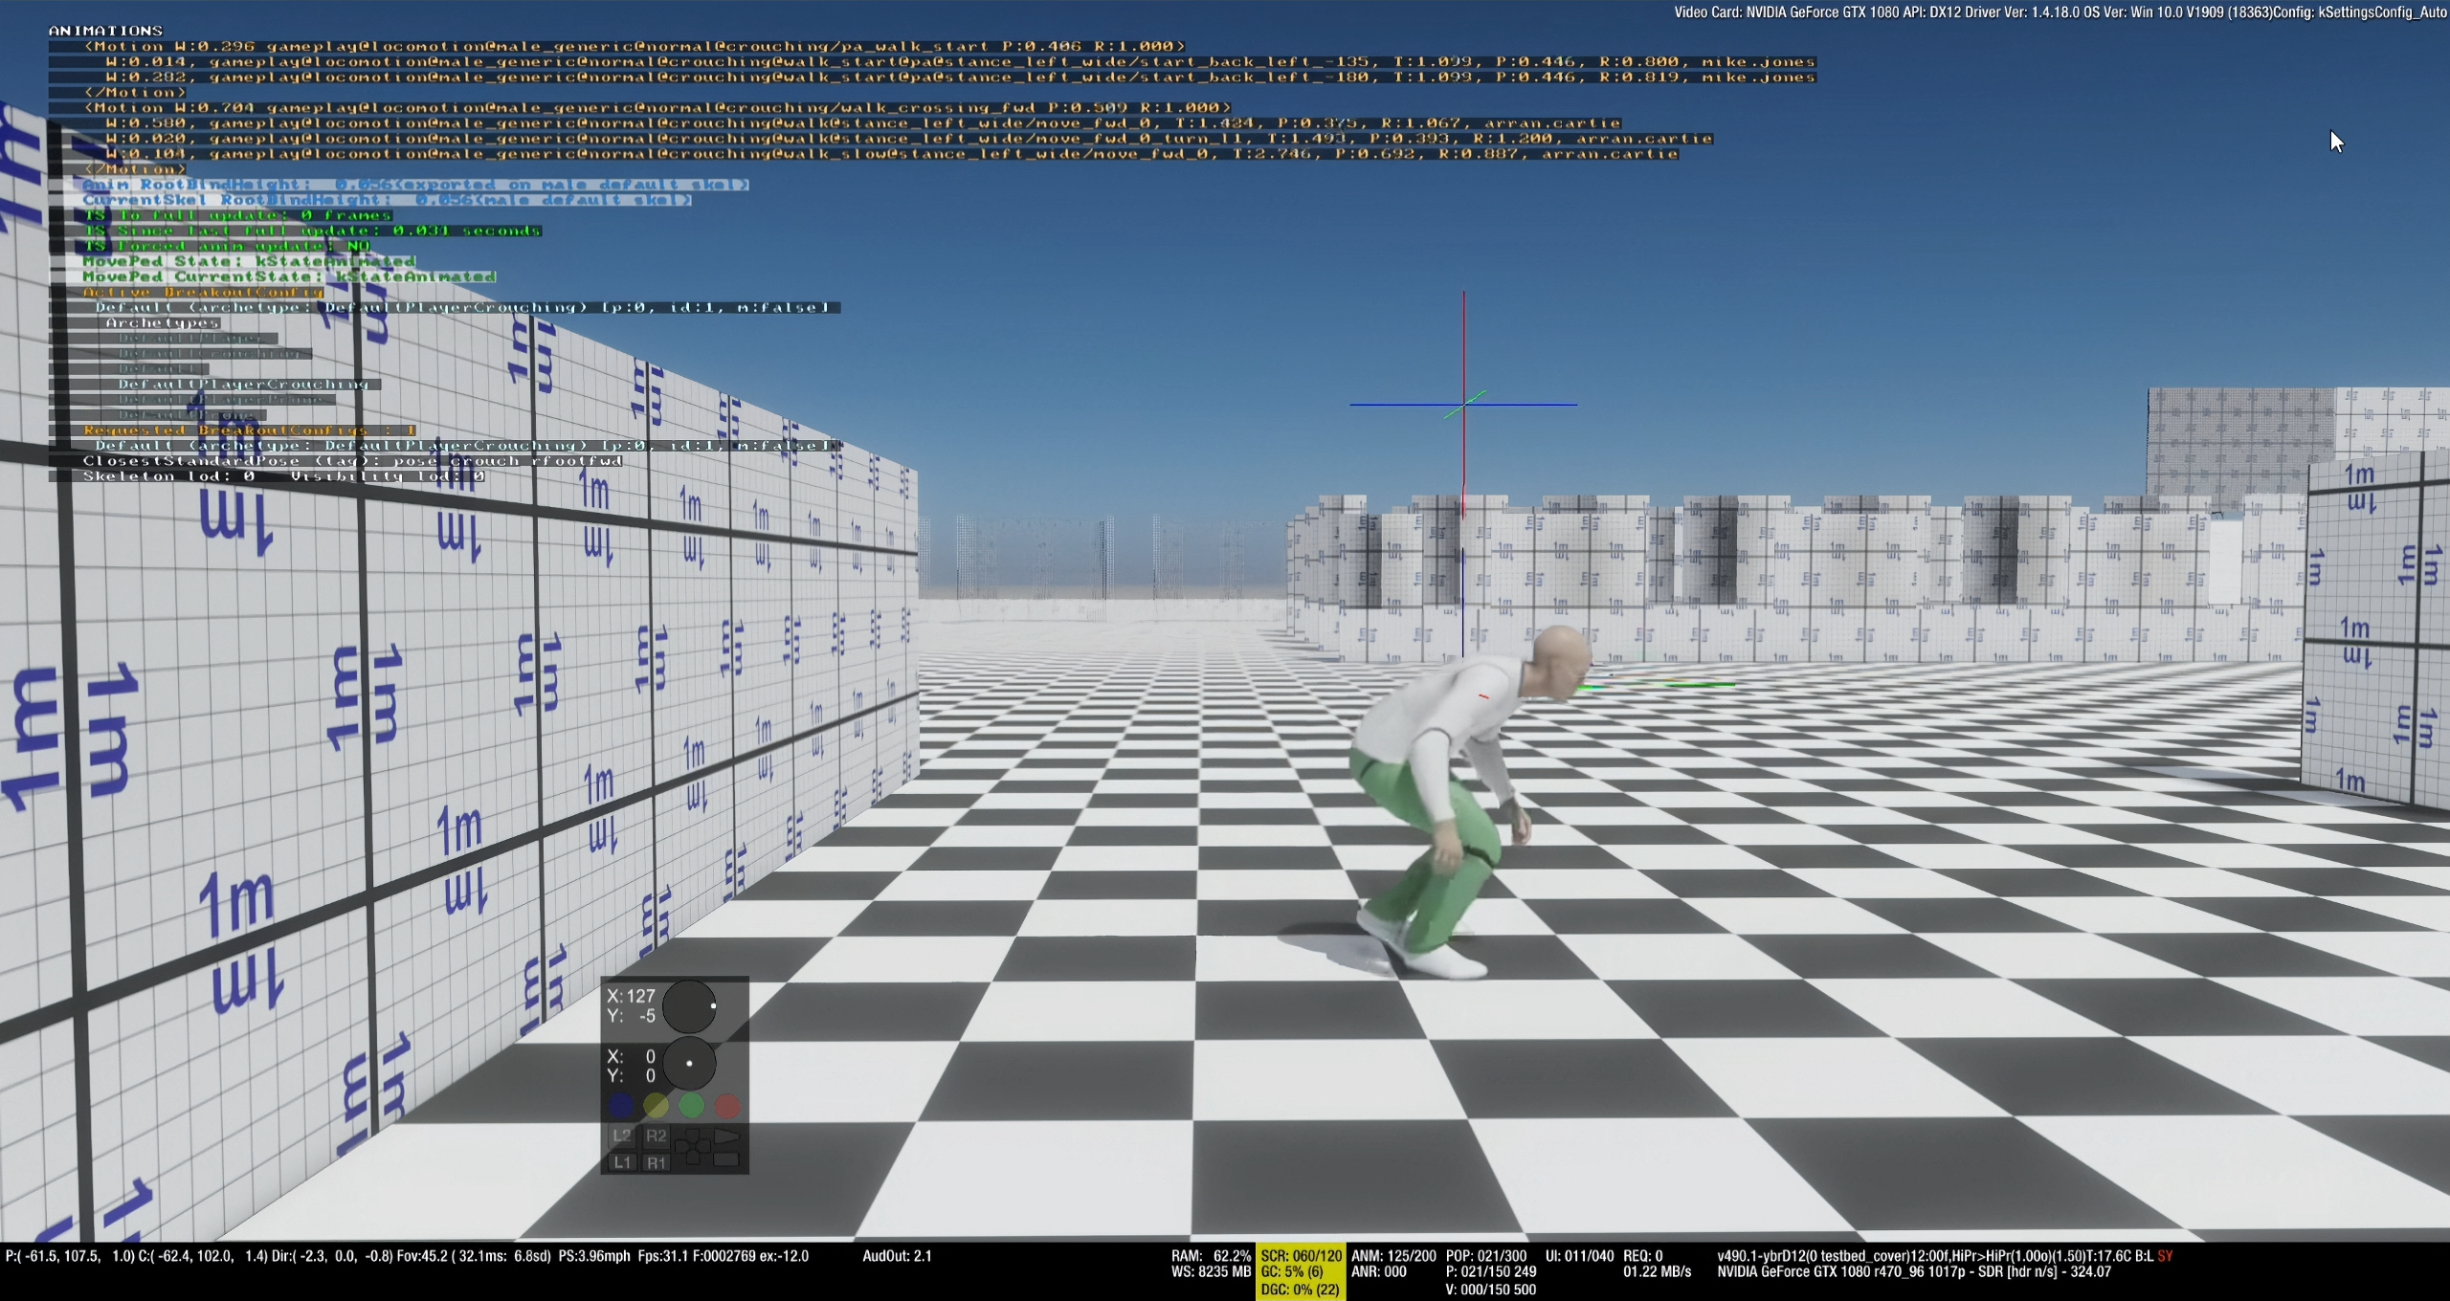Viewport: 2450px width, 1301px height.
Task: Click the wedge-shaped controller button indicator
Action: pyautogui.click(x=726, y=1136)
